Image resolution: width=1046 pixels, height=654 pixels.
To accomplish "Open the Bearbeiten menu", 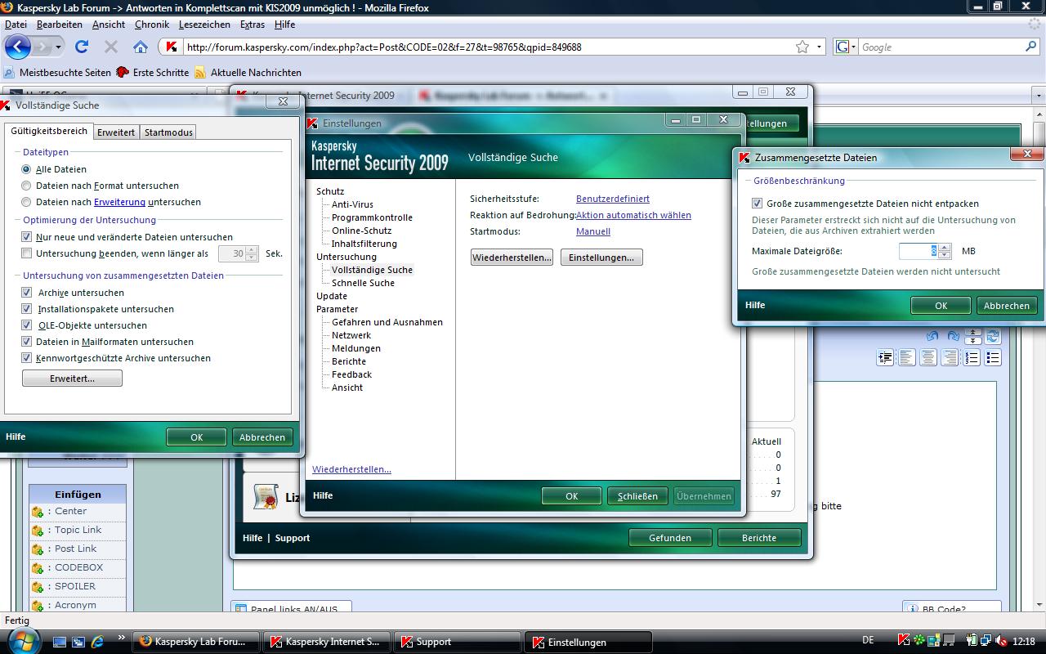I will click(59, 25).
